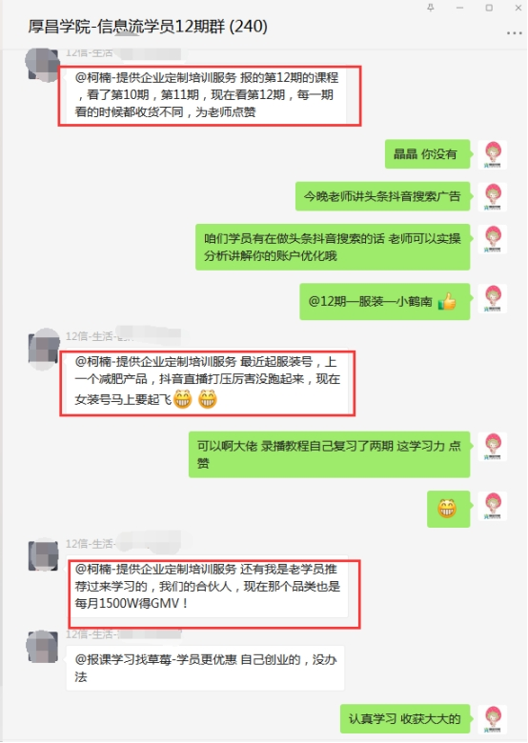Click blurred avatar next to 自己创业的 message
This screenshot has width=528, height=743.
(43, 647)
